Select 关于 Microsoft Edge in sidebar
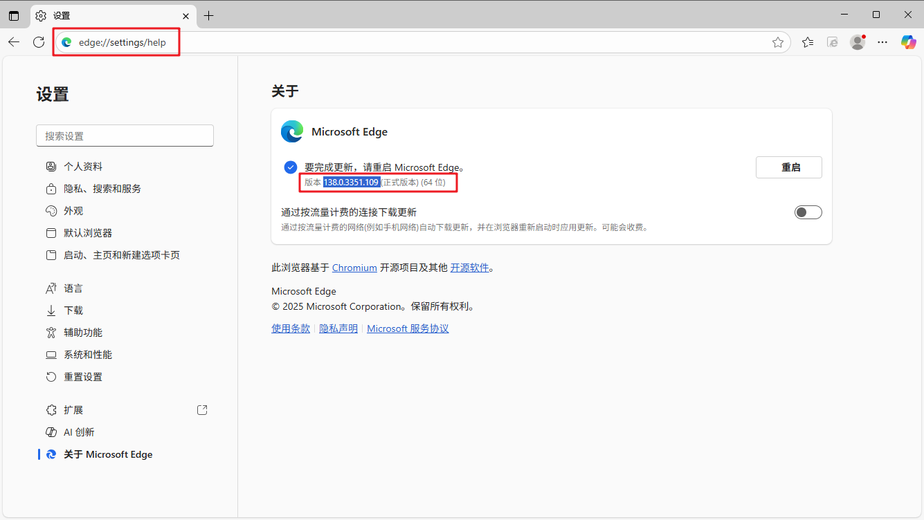 point(125,454)
